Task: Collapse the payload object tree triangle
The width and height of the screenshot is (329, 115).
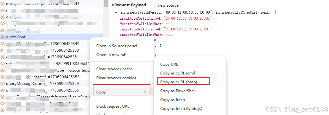Action: point(116,13)
